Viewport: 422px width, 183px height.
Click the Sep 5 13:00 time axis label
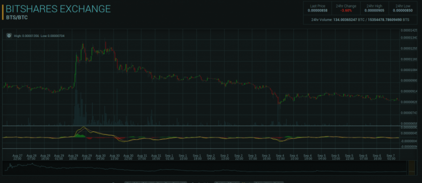[x=335, y=157]
